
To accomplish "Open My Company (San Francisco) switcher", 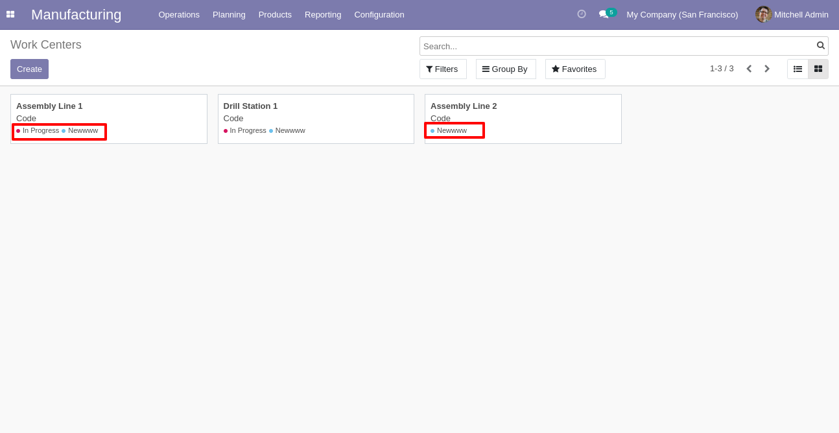I will point(682,14).
